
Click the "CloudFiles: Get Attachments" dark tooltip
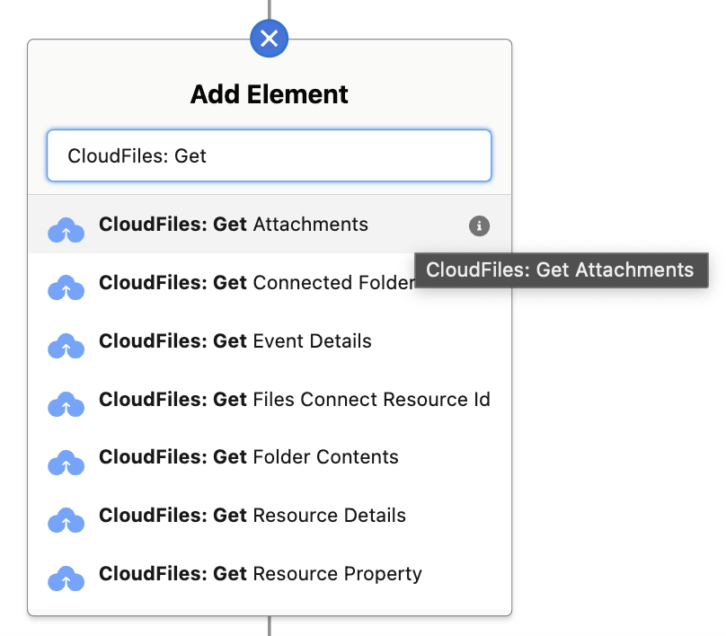tap(561, 269)
